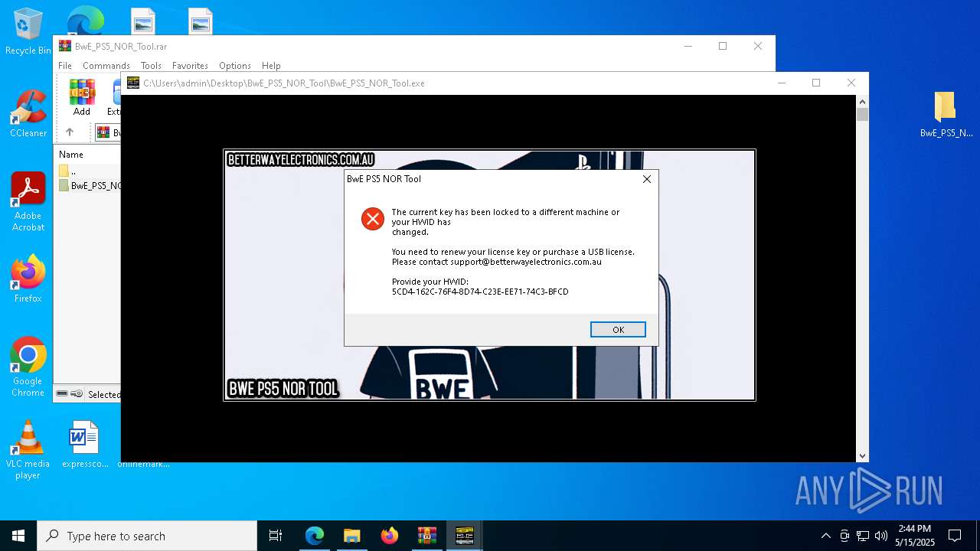Click the network tray icon
980x551 pixels.
tap(863, 536)
